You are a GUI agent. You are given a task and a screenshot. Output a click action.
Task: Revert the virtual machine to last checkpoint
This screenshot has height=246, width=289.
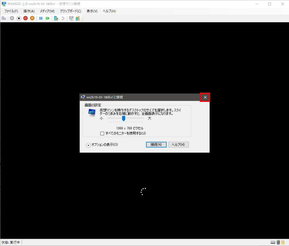(x=63, y=18)
